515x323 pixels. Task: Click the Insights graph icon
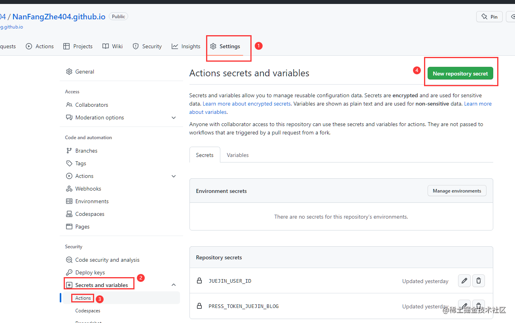[175, 46]
